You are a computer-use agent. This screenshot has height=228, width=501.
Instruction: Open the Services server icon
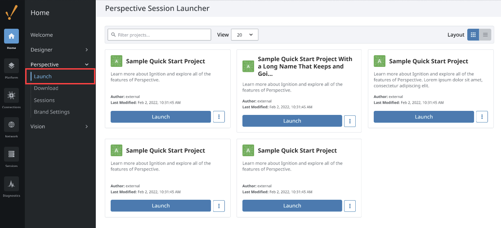[12, 154]
